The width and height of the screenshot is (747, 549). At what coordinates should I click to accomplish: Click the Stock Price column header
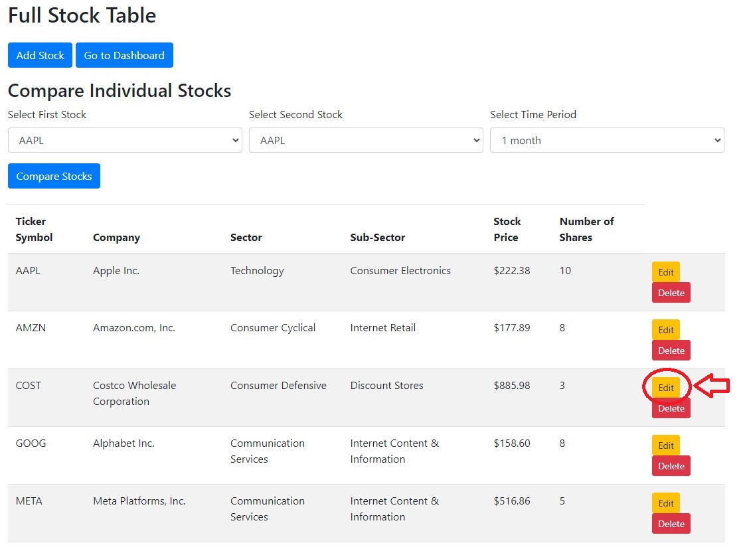[507, 230]
